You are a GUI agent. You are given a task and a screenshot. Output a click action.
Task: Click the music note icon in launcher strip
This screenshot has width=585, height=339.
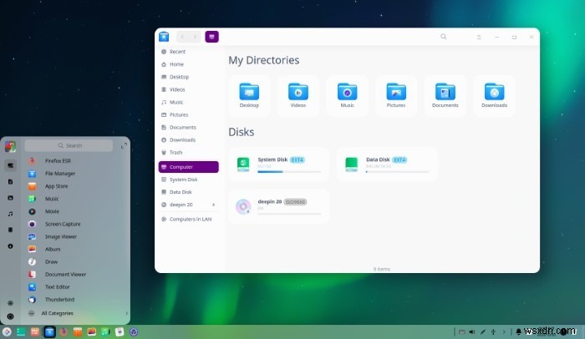pos(10,214)
